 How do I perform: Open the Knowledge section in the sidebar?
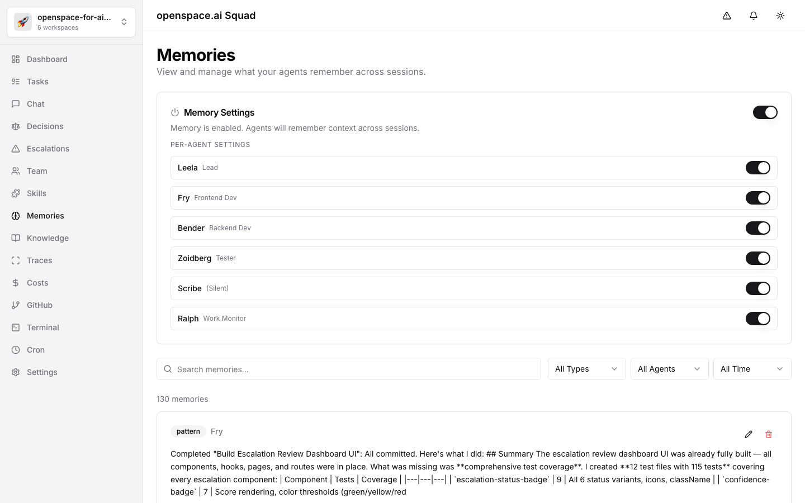[48, 238]
